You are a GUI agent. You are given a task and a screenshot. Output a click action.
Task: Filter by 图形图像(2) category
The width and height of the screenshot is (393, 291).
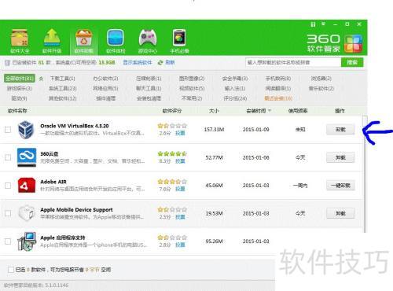[192, 79]
